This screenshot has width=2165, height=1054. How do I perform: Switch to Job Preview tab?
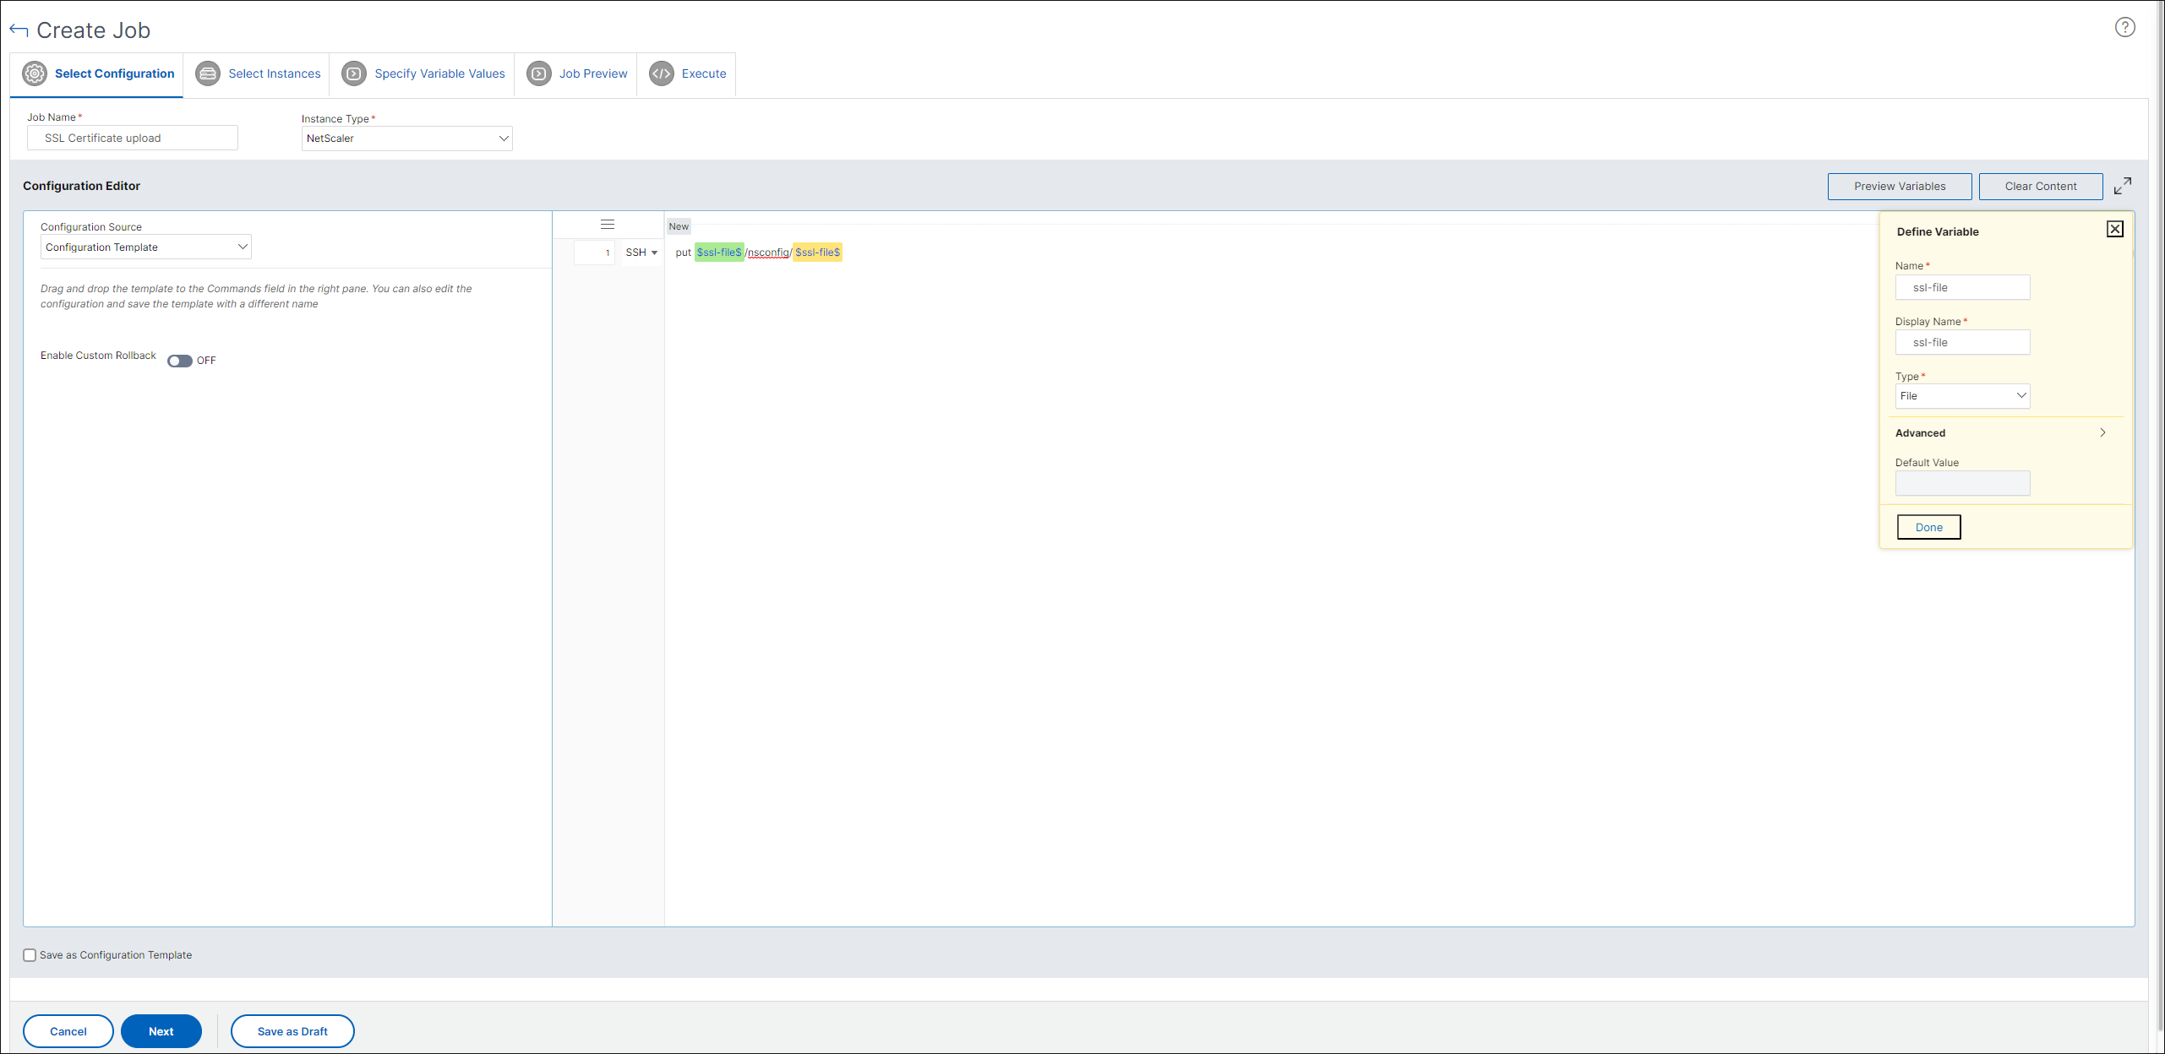577,73
